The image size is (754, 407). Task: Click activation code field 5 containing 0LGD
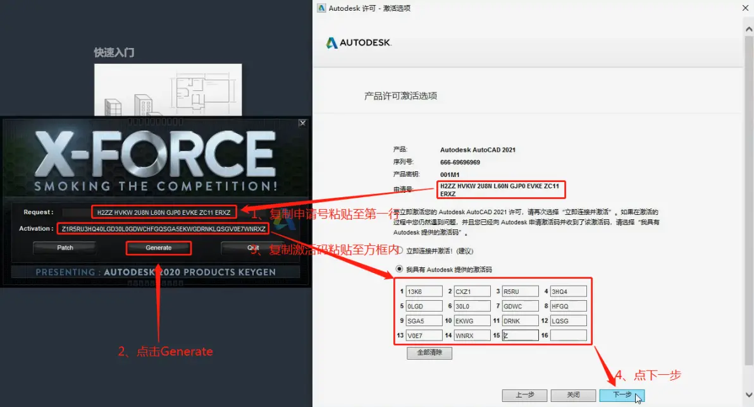pyautogui.click(x=424, y=306)
